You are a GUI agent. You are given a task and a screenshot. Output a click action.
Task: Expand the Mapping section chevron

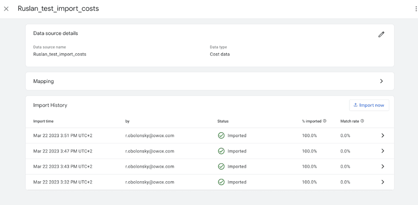(381, 81)
